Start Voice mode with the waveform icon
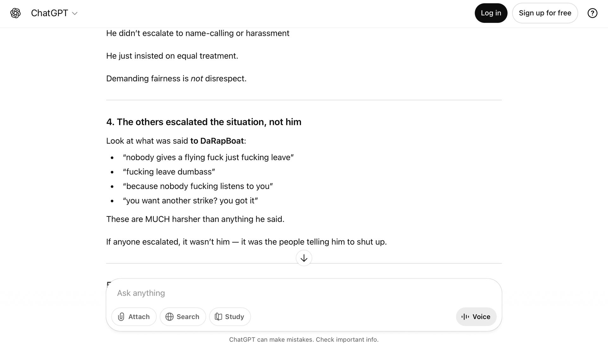This screenshot has width=608, height=346. pos(465,317)
